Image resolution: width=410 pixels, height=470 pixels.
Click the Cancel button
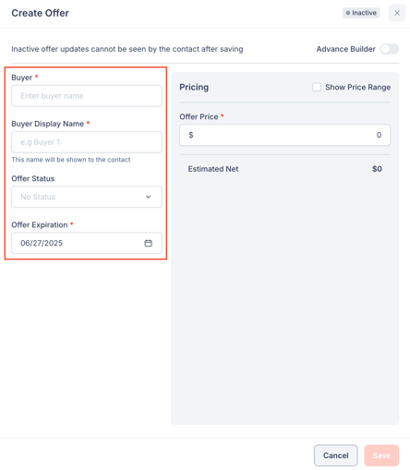click(335, 455)
